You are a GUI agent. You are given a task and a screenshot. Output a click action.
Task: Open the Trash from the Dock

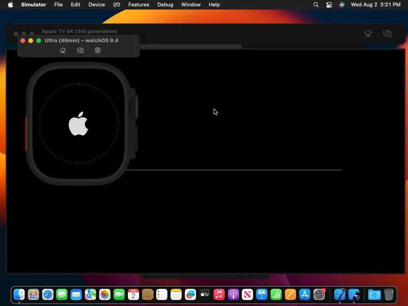click(x=388, y=294)
